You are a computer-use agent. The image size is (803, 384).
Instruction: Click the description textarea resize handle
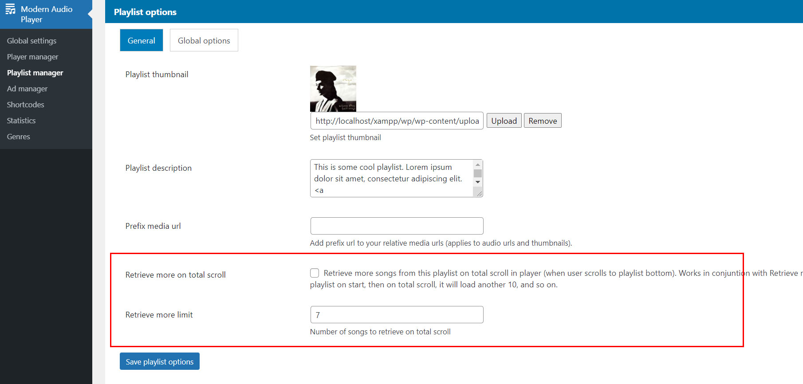tap(479, 193)
